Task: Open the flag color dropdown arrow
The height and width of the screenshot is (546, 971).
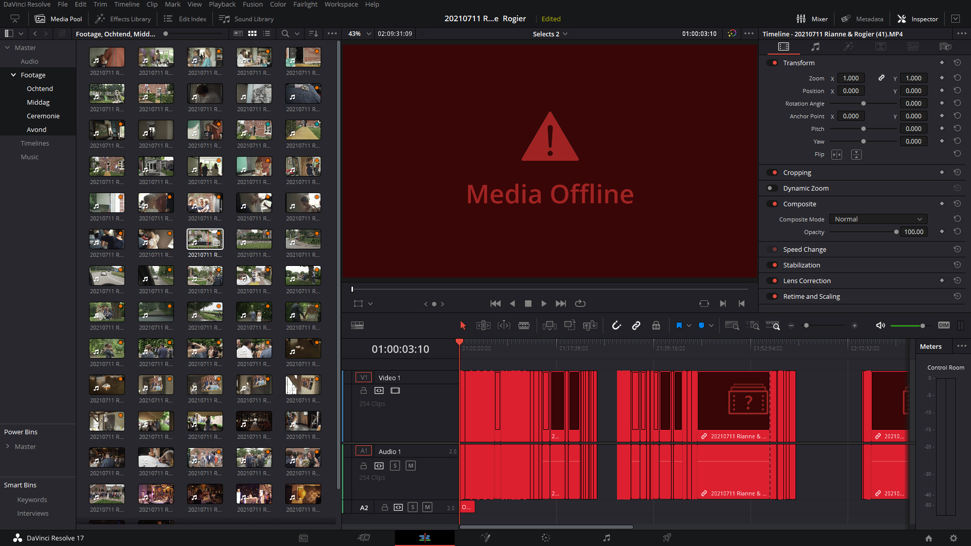Action: [x=689, y=326]
